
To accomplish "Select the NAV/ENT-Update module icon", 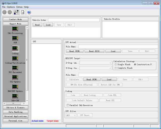I will [15, 87].
